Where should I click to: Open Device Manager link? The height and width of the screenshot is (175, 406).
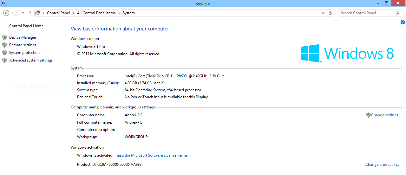23,37
